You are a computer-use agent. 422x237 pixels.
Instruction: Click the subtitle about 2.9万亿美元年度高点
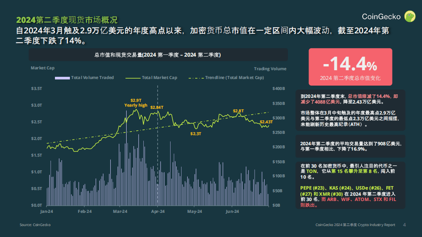click(202, 36)
